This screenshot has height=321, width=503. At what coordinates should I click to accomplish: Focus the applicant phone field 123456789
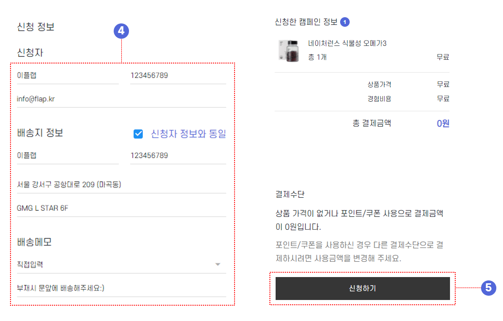click(178, 75)
